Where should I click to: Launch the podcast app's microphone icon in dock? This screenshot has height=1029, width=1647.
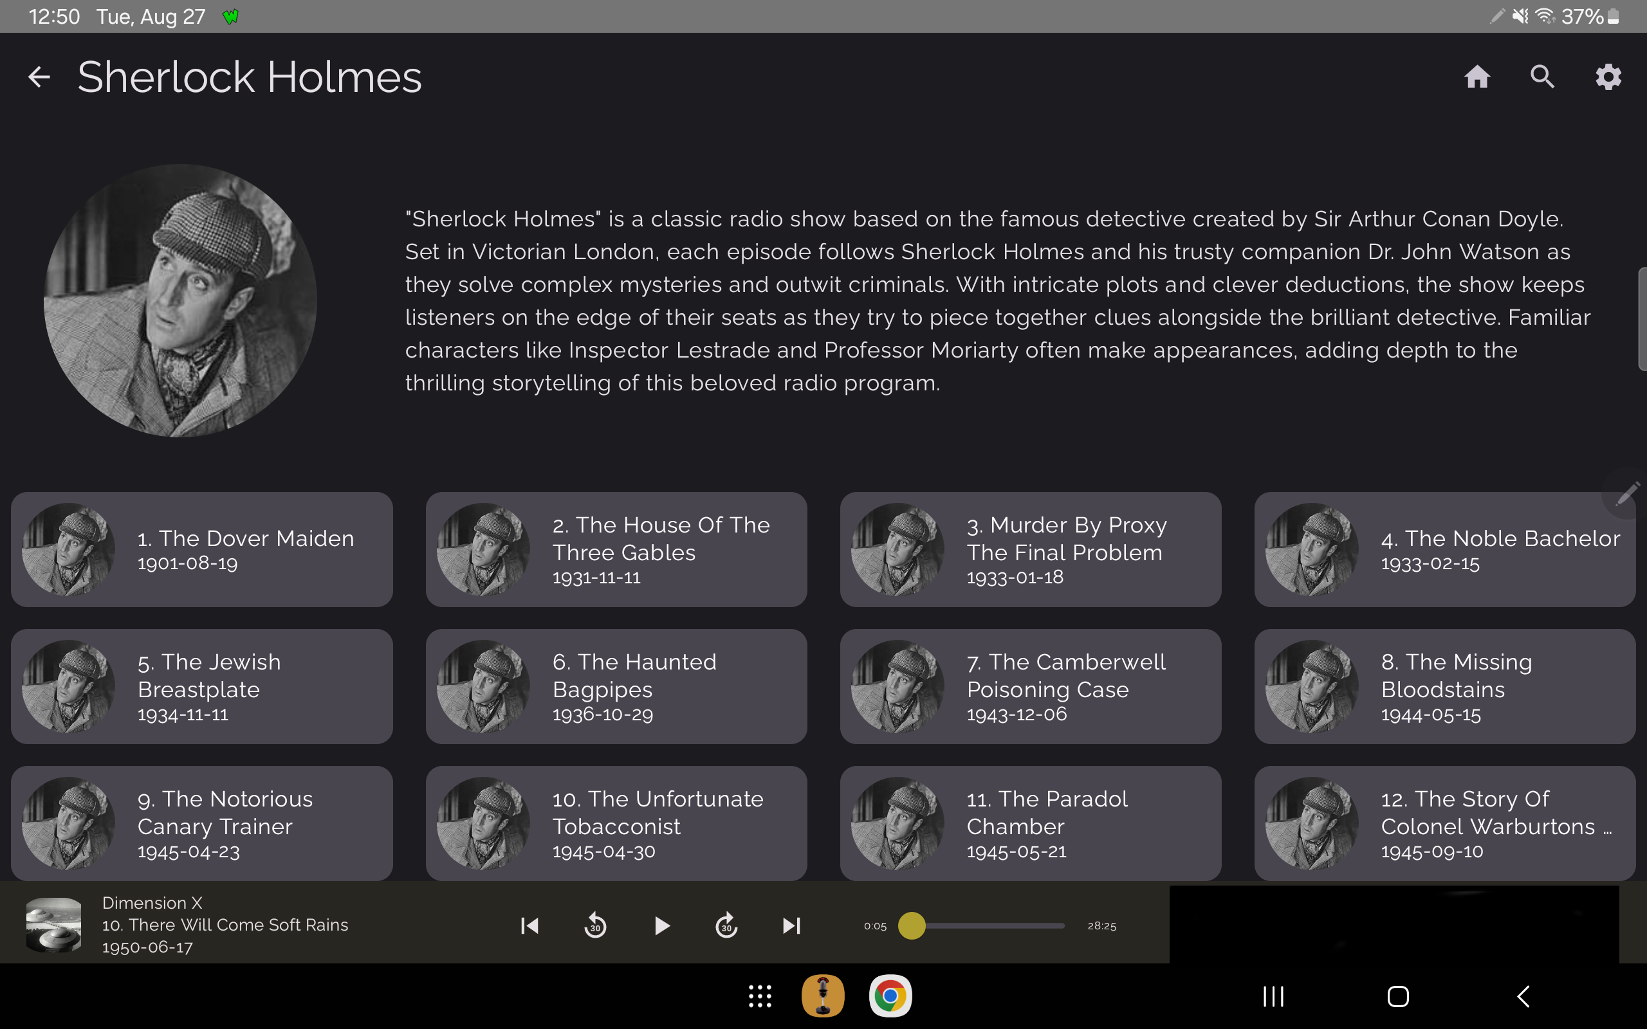coord(823,994)
